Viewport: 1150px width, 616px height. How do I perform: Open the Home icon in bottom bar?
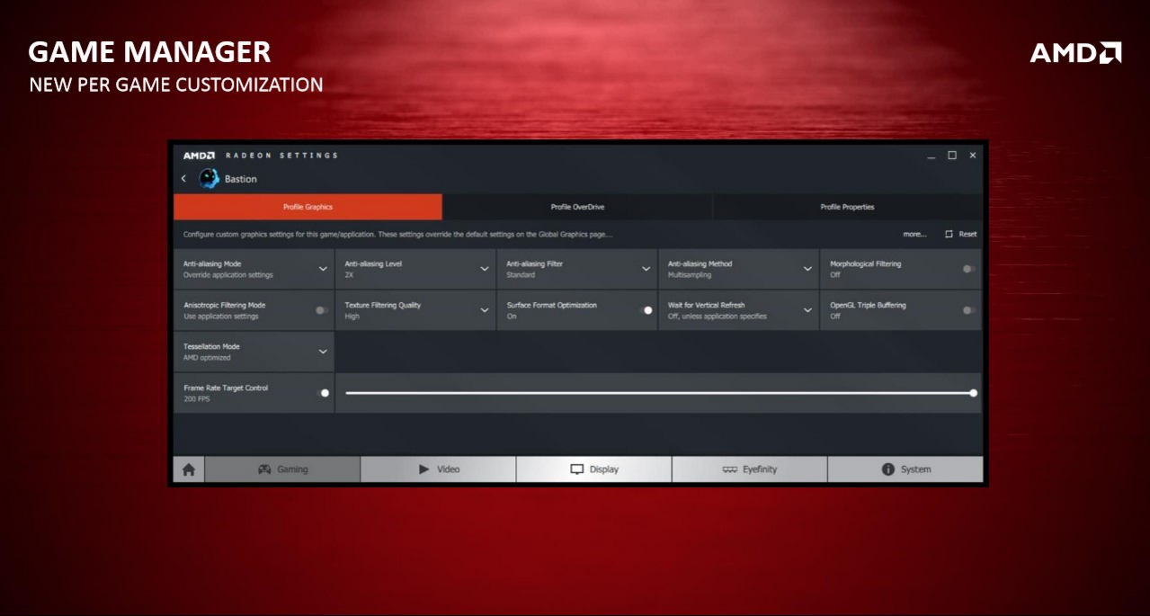(189, 469)
